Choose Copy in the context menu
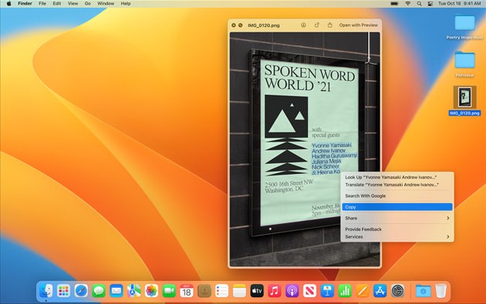The image size is (486, 304). [397, 207]
